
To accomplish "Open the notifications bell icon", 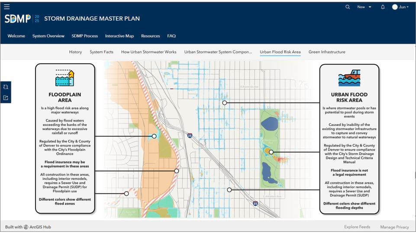I will pos(383,7).
